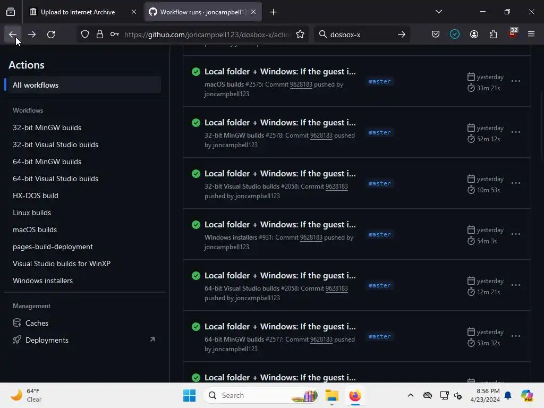Open run title of 32-bit Visual Studio builds #2058
Screen dimensions: 544x408
[x=280, y=174]
